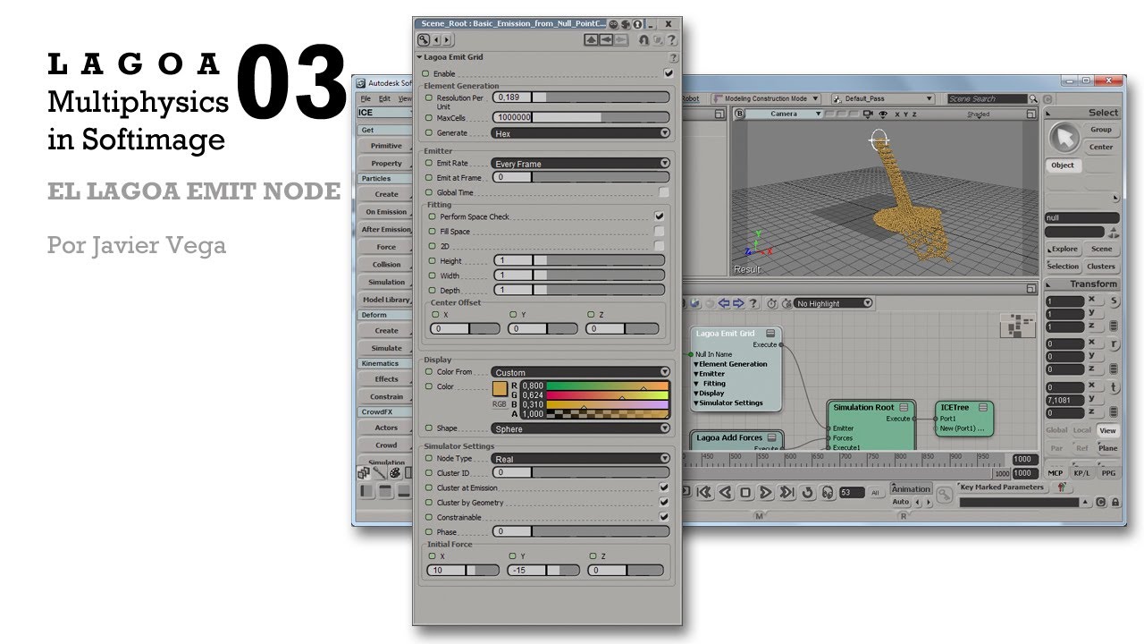Toggle audio headphones icon
This screenshot has height=644, width=1144.
click(828, 492)
